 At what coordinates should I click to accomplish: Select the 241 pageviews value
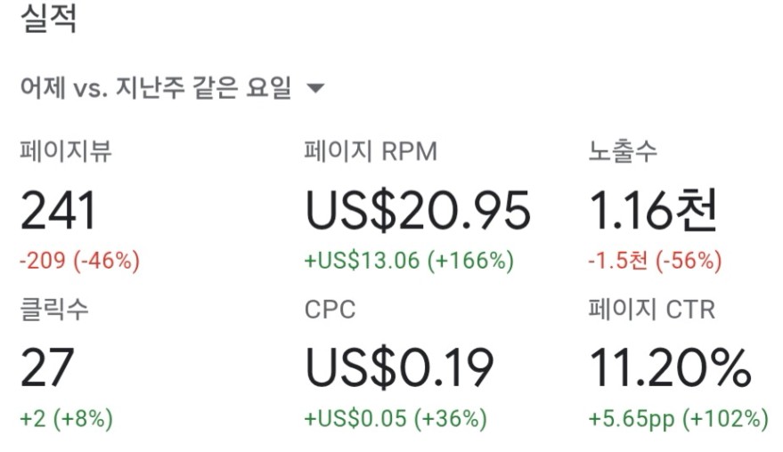coord(58,211)
